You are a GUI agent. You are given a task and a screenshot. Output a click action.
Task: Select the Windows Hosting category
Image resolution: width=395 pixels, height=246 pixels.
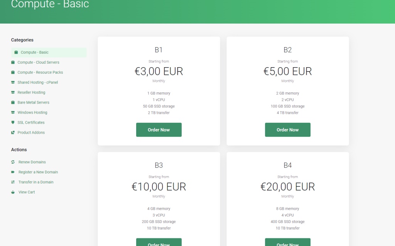pos(32,112)
